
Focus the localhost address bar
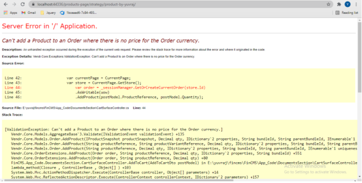(180, 4)
